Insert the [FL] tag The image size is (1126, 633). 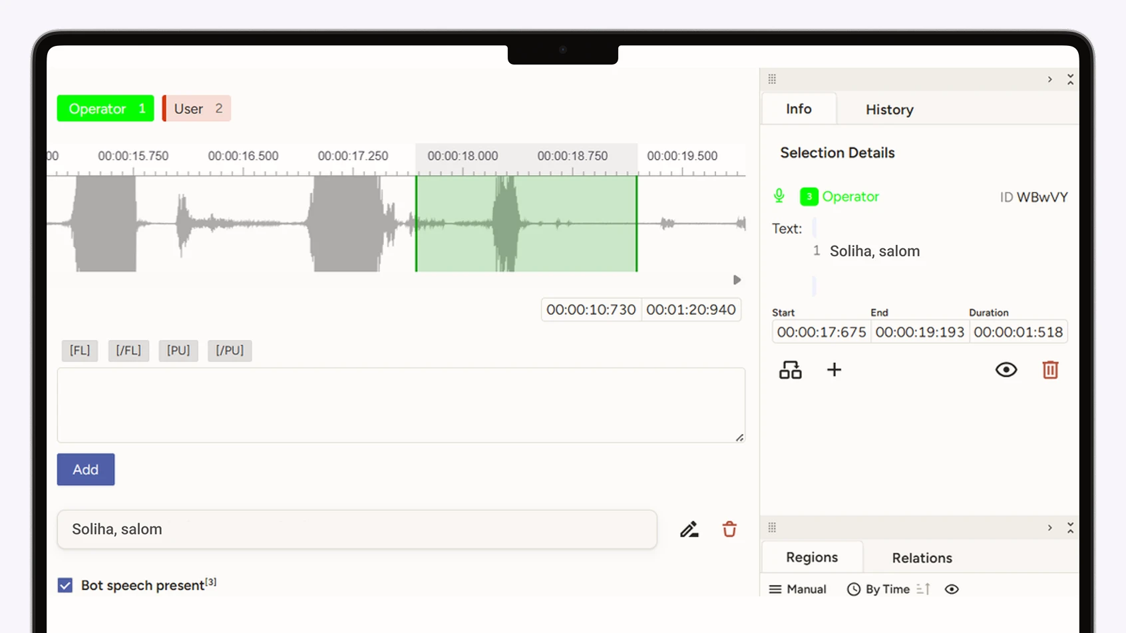coord(80,350)
